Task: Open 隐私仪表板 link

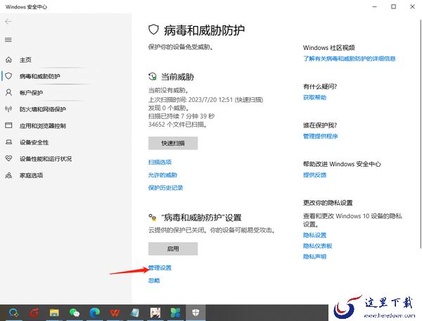Action: point(318,246)
